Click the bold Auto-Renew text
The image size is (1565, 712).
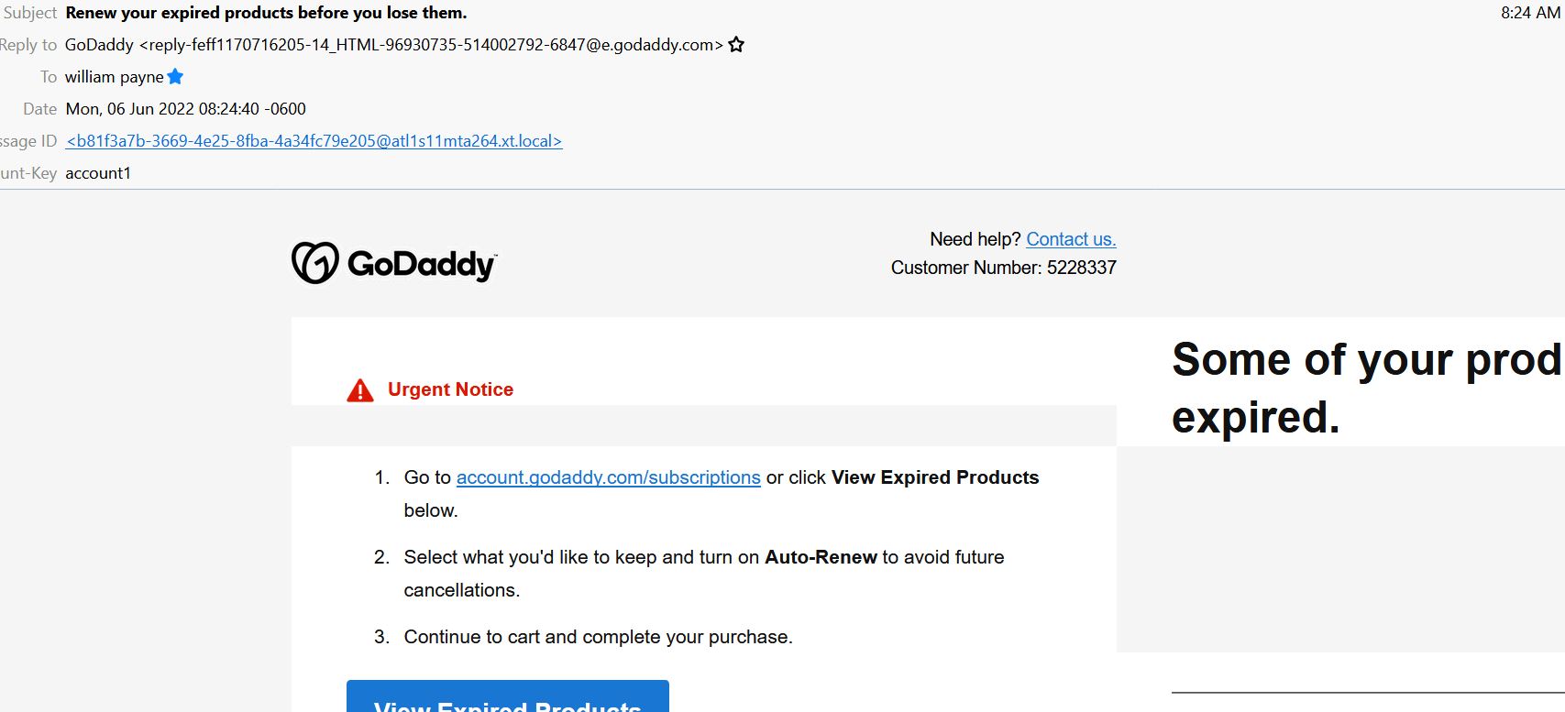(x=821, y=557)
